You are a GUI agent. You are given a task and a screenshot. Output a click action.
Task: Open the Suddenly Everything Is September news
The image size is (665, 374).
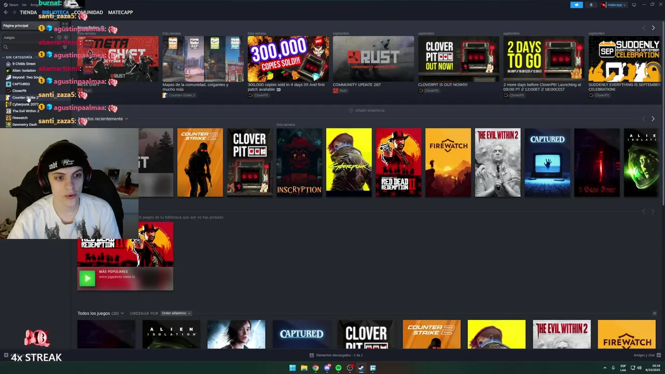pos(624,59)
